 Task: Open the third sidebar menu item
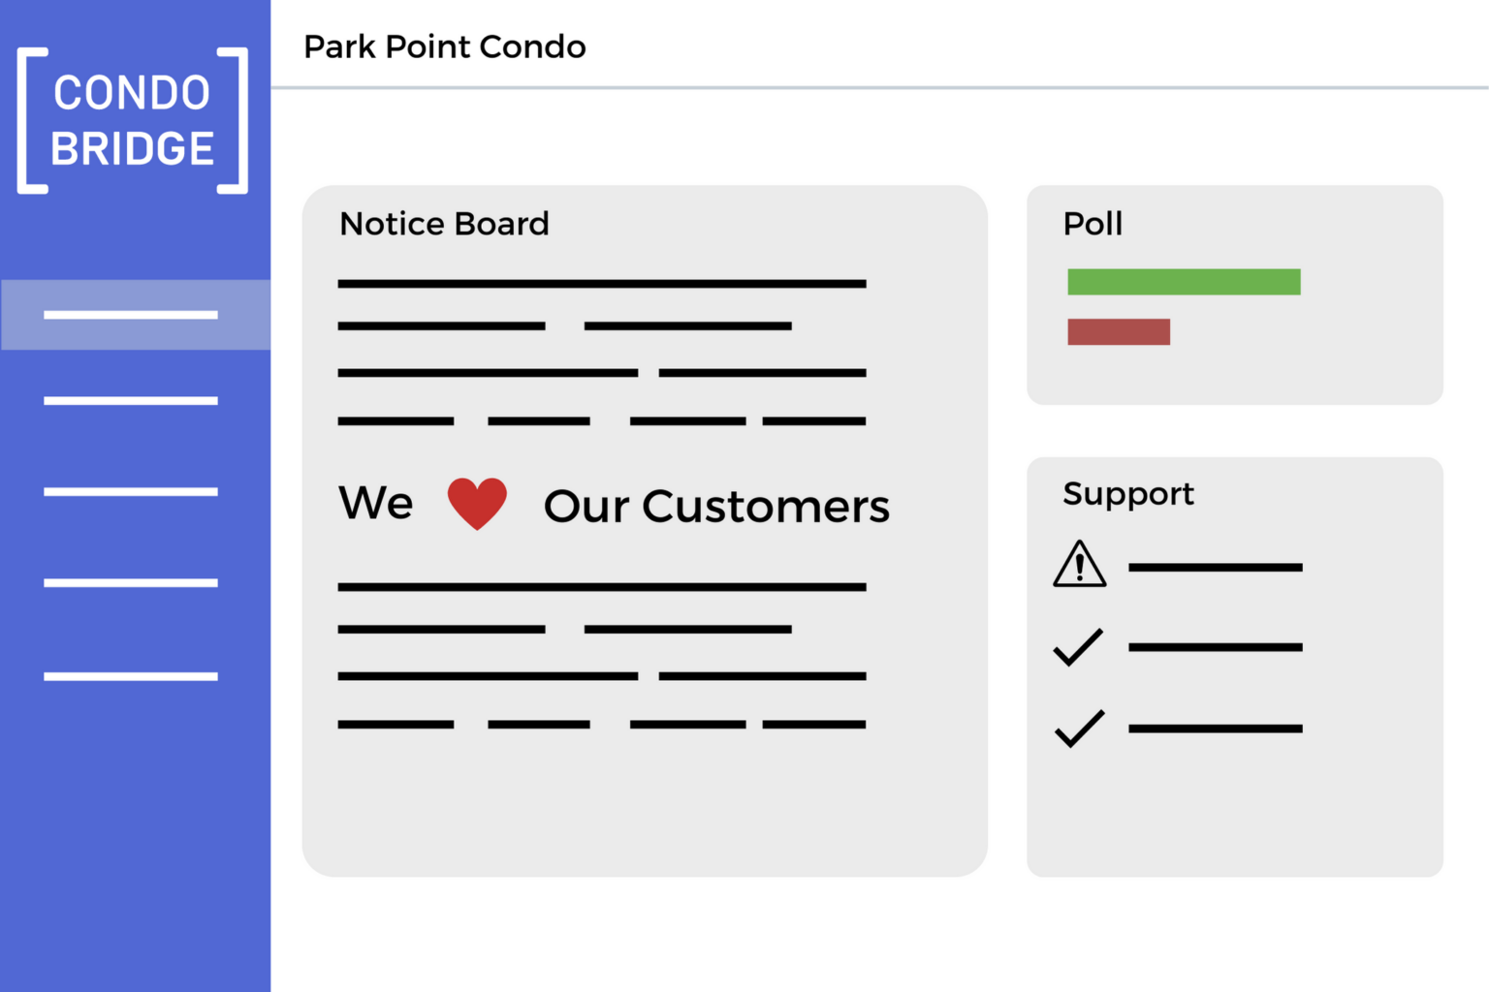[x=131, y=492]
